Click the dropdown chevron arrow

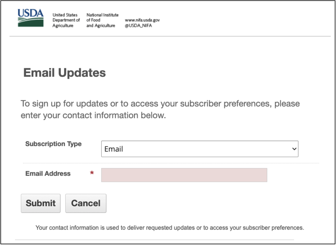294,149
